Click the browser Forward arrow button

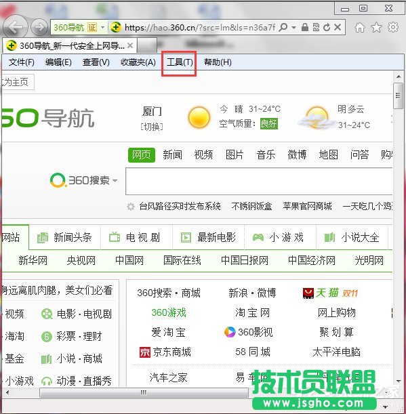(39, 27)
